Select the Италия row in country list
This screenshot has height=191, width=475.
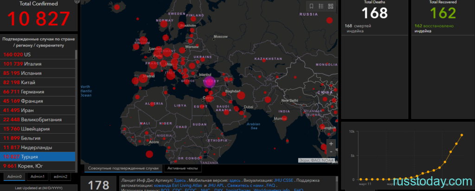tap(38, 64)
